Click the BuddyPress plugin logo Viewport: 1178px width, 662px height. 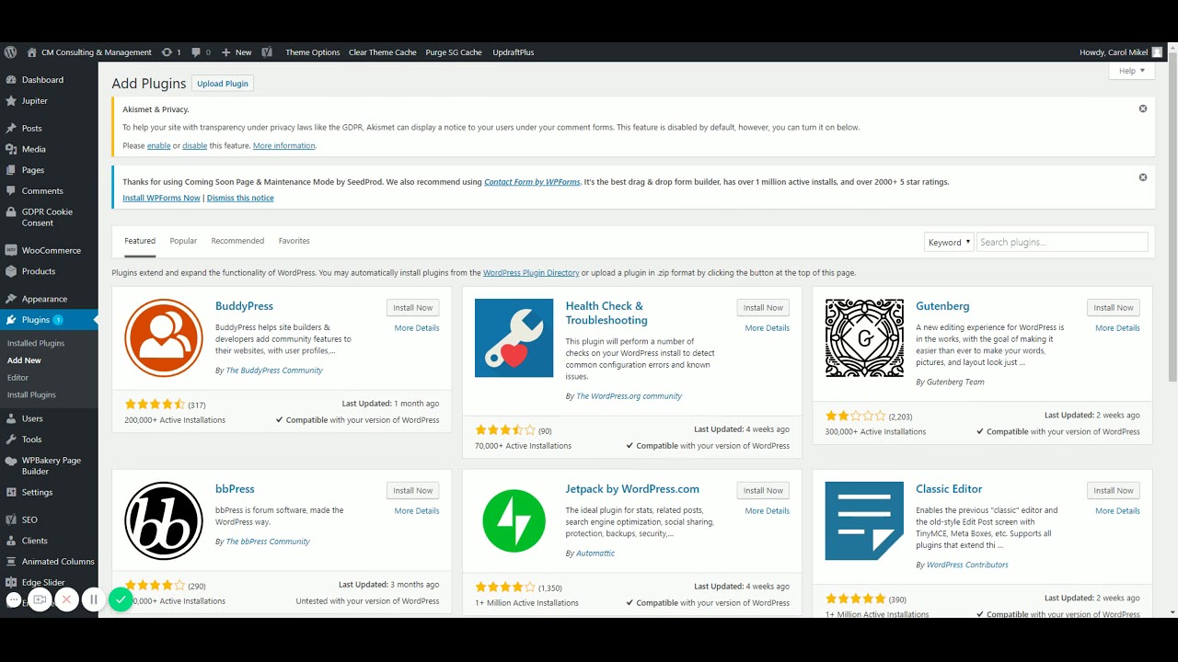click(164, 337)
